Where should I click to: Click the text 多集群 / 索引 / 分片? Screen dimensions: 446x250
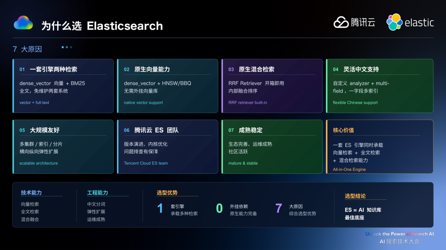coord(41,144)
